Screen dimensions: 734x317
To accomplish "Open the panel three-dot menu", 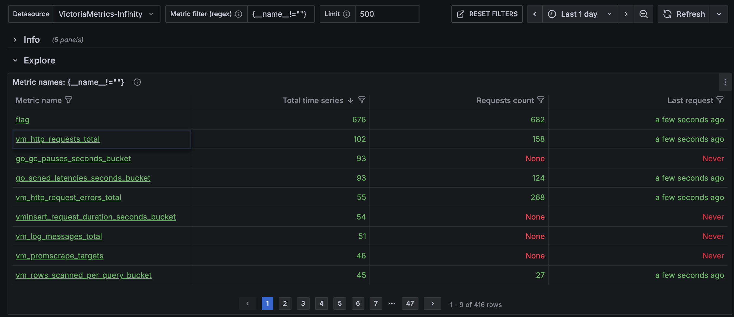I will tap(725, 82).
